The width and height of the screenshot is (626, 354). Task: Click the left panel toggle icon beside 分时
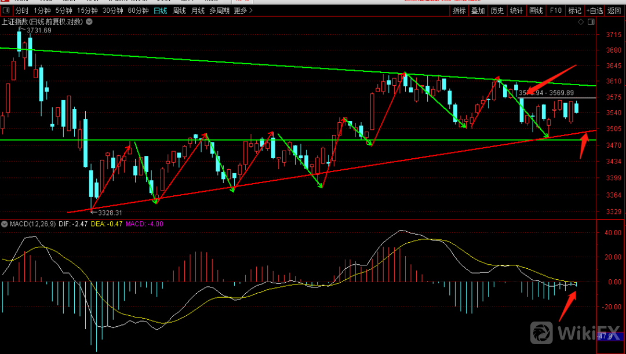point(6,10)
